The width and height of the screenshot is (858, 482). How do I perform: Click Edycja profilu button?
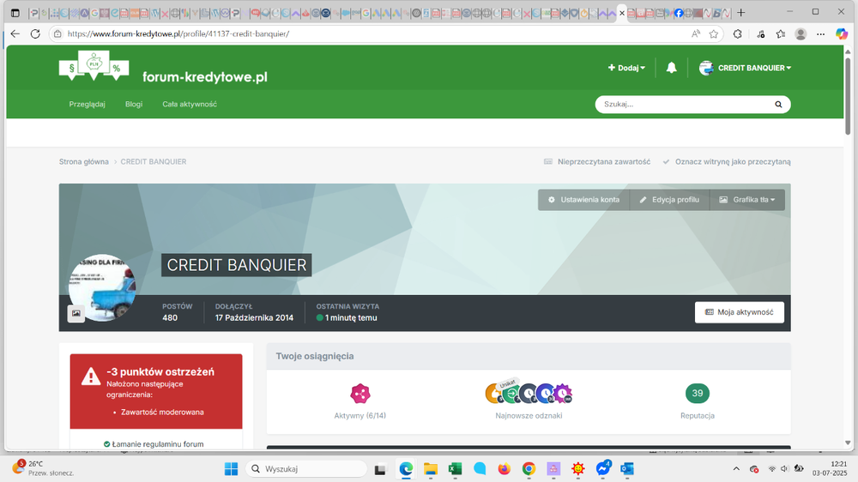[x=669, y=200]
